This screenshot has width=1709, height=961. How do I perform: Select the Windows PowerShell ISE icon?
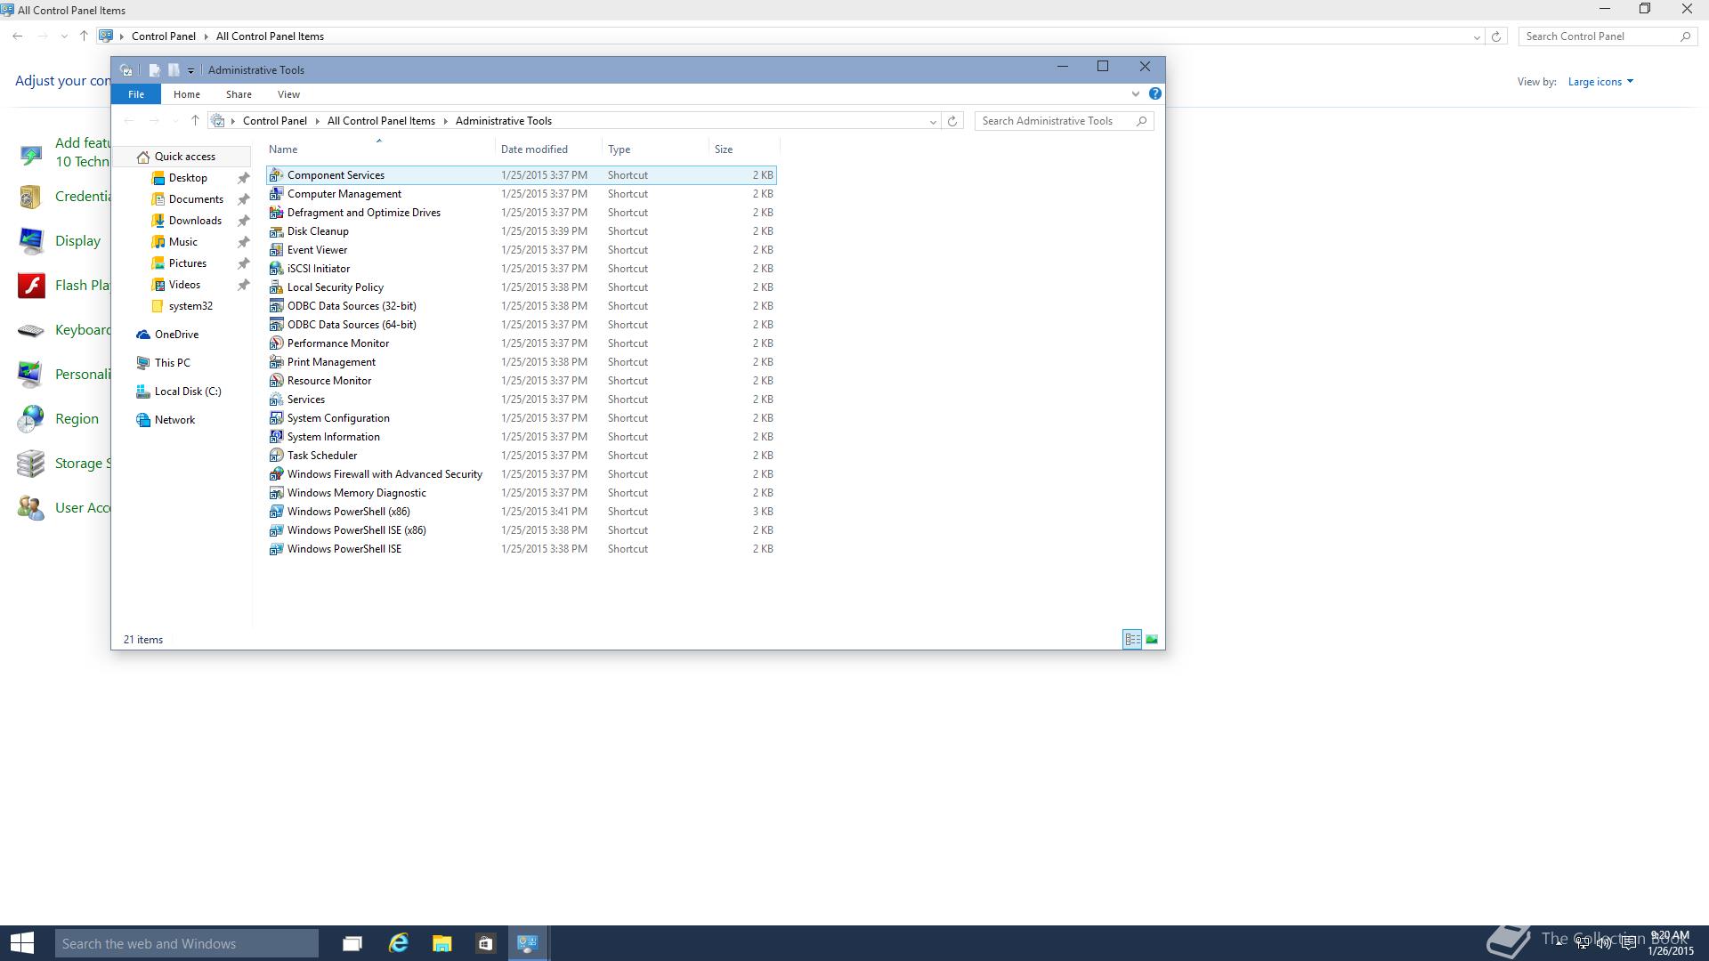276,549
